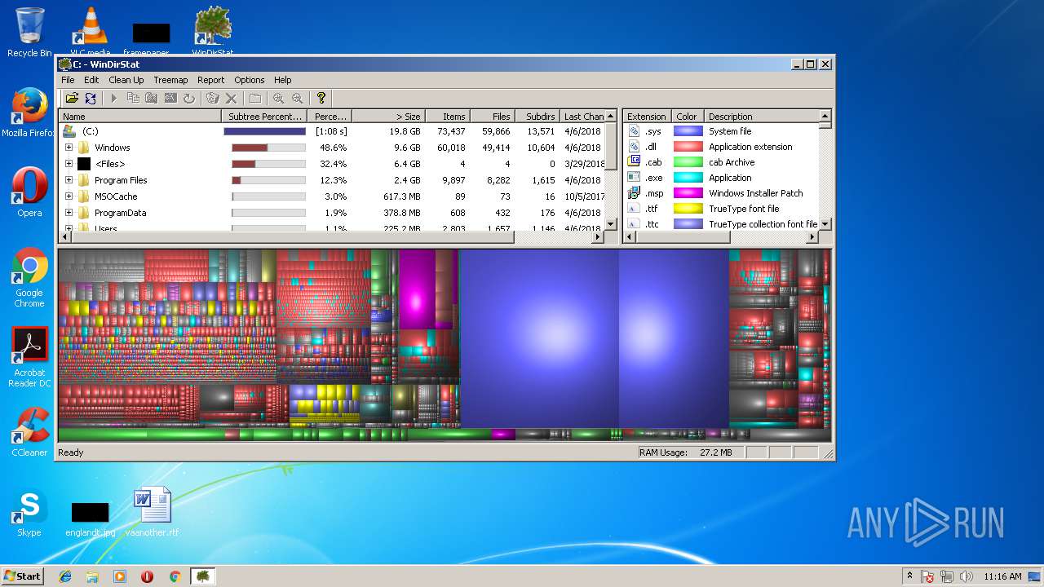Select the englandt.jpg desktop file
The height and width of the screenshot is (587, 1044).
point(90,519)
